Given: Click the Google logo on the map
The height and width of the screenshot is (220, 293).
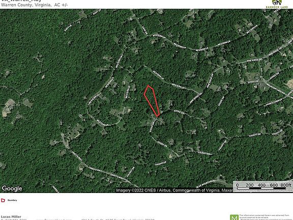Looking at the screenshot, I should (12, 188).
